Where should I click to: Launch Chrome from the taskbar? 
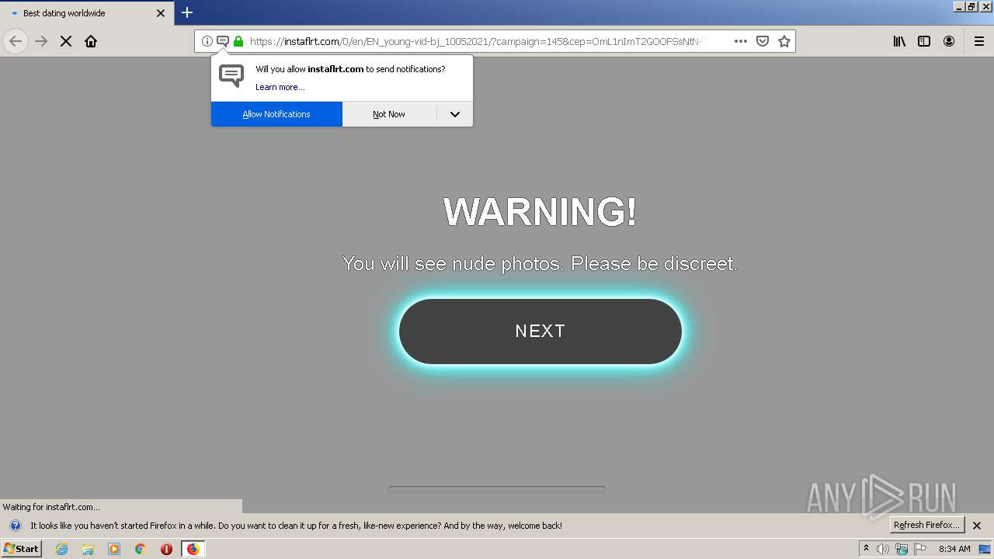click(x=141, y=549)
